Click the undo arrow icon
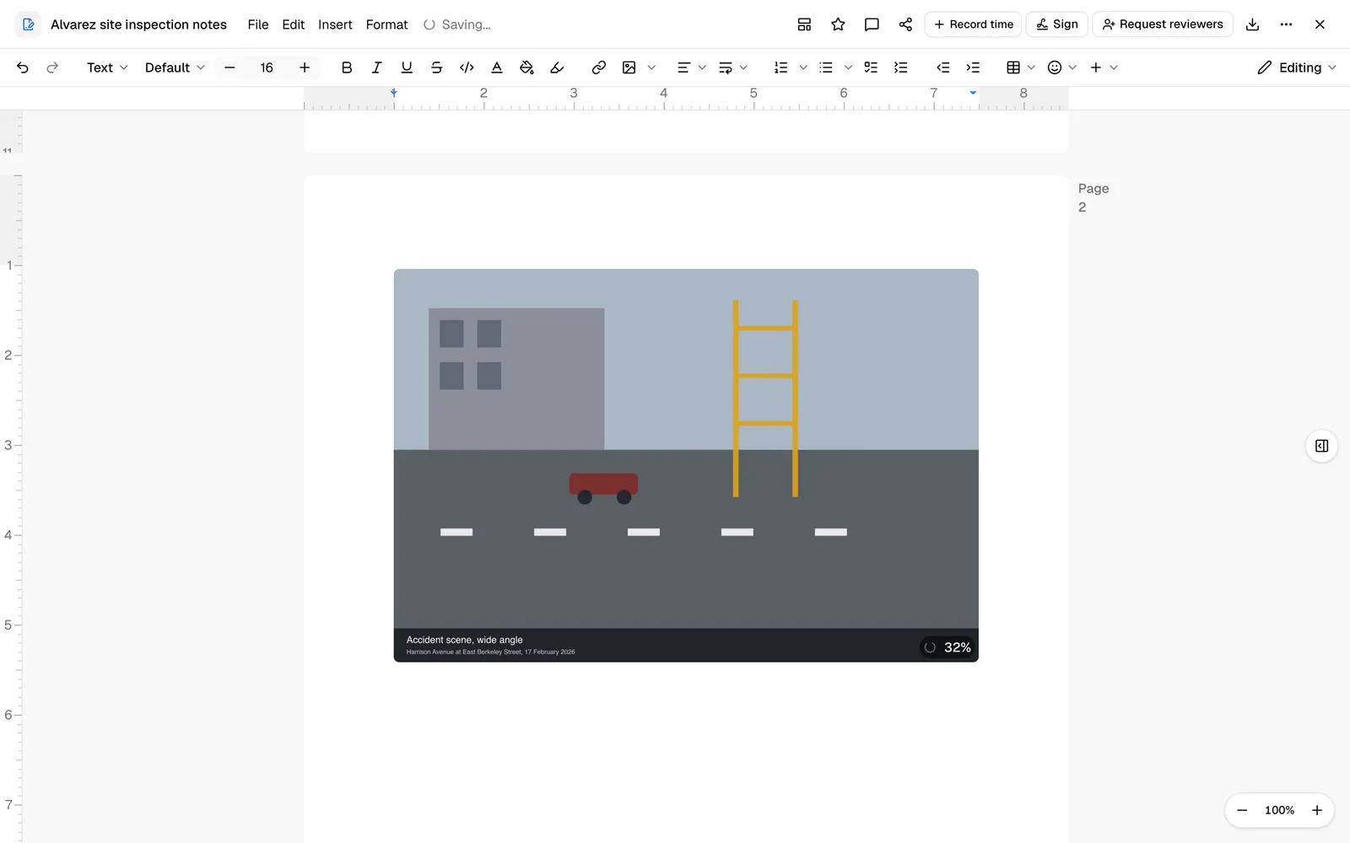Image resolution: width=1350 pixels, height=843 pixels. pyautogui.click(x=23, y=67)
